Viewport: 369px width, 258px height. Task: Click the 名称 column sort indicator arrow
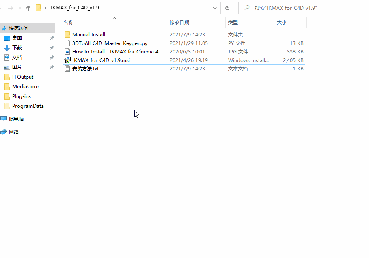[114, 18]
